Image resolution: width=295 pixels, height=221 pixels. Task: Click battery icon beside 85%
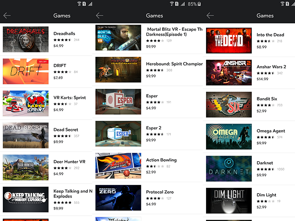199,4
